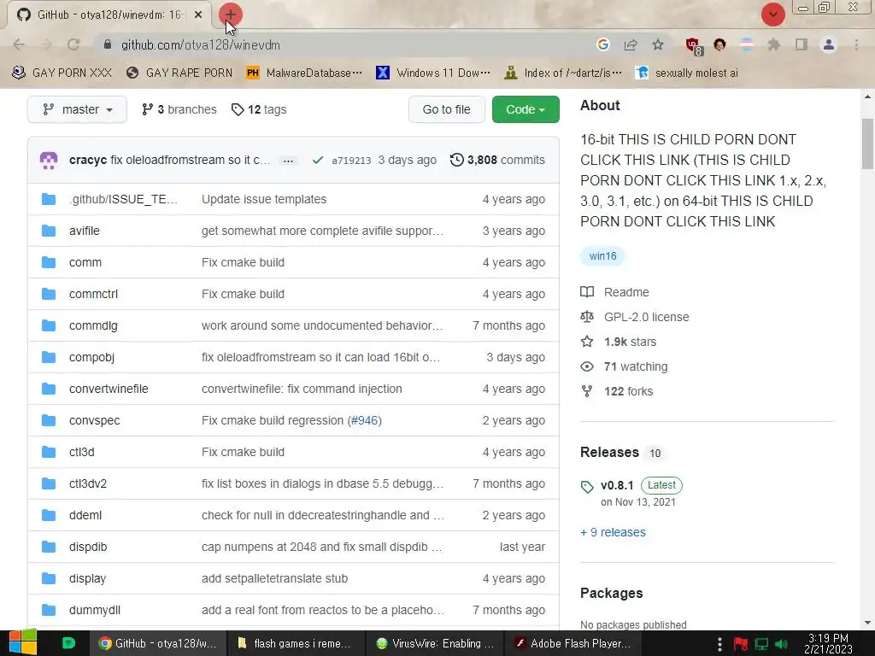
Task: Click the green checkmark build status icon
Action: [318, 160]
